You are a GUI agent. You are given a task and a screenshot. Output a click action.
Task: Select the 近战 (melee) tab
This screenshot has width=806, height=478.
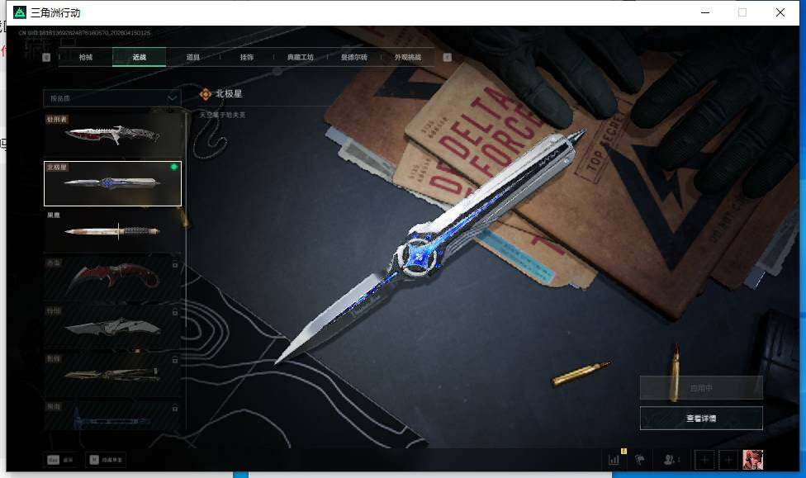pyautogui.click(x=140, y=57)
